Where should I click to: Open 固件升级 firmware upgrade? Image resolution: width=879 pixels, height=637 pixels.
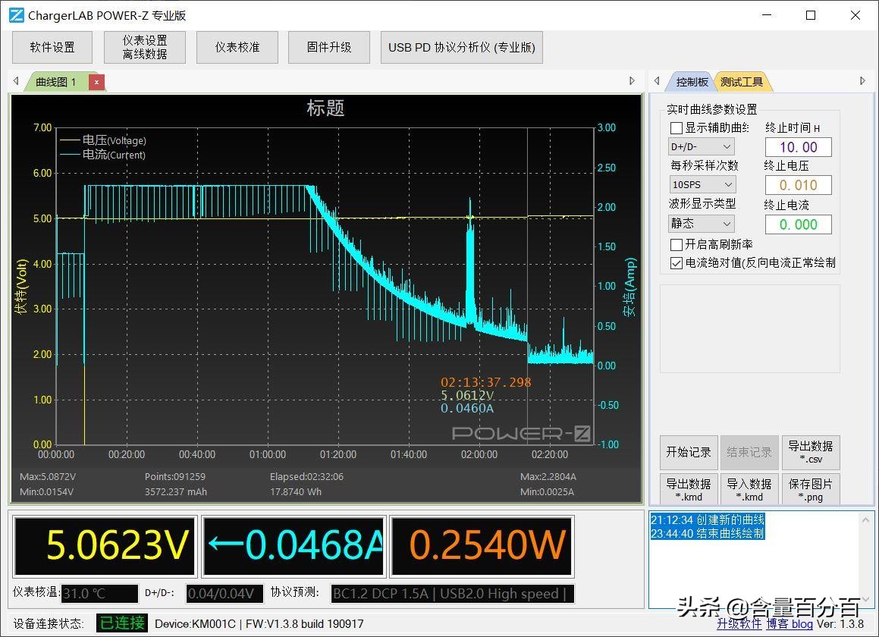click(x=328, y=46)
